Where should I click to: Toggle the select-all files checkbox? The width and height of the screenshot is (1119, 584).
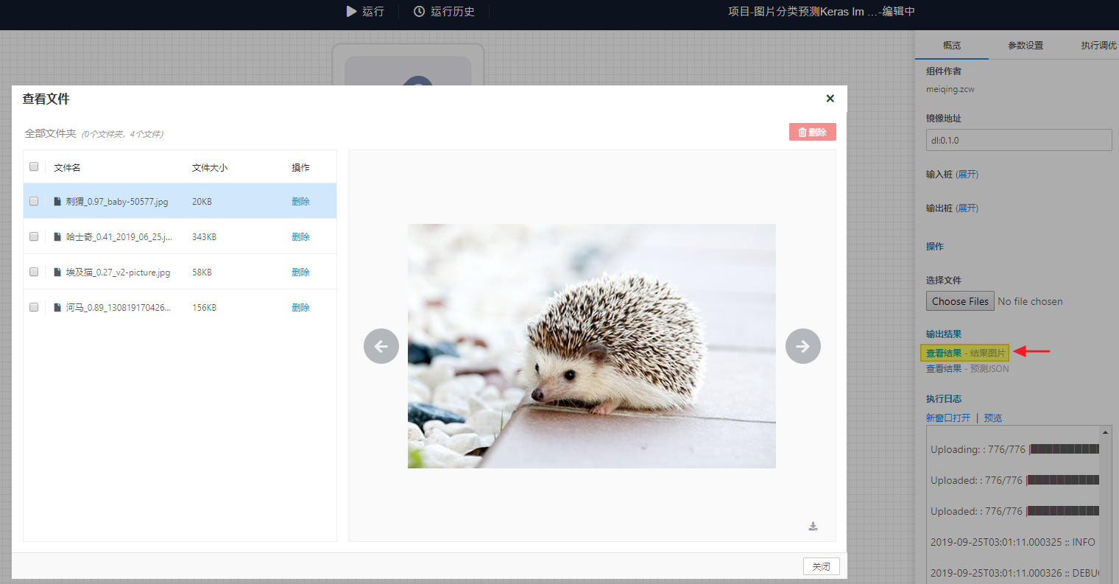[34, 166]
